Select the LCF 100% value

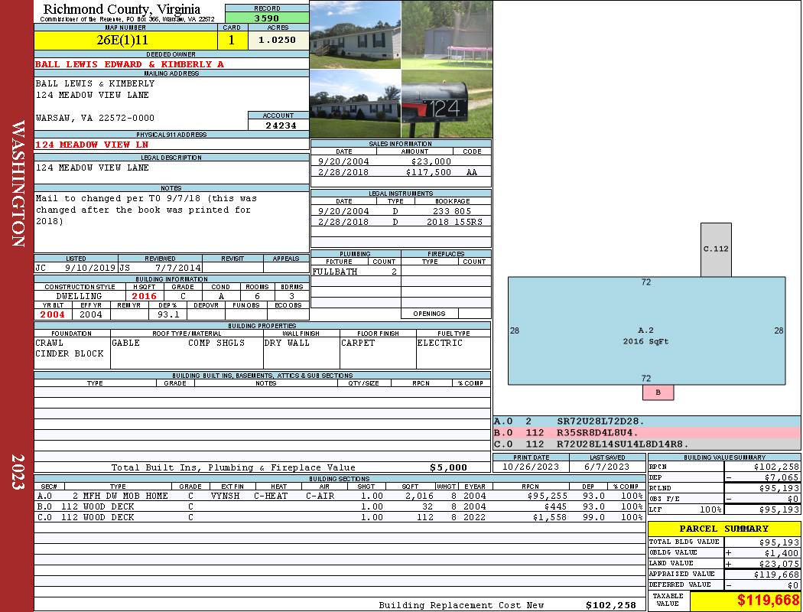(710, 509)
